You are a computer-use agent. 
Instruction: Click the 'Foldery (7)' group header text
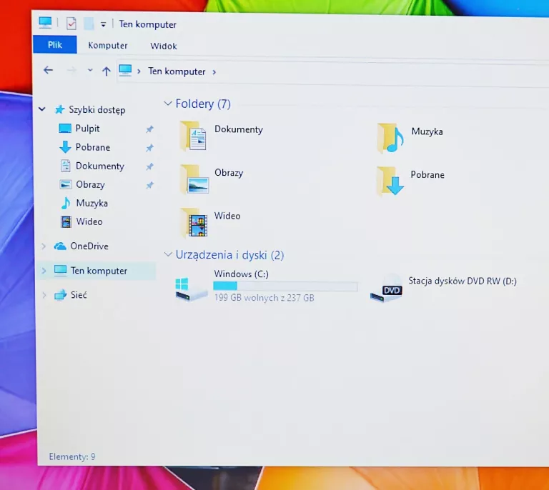point(203,104)
